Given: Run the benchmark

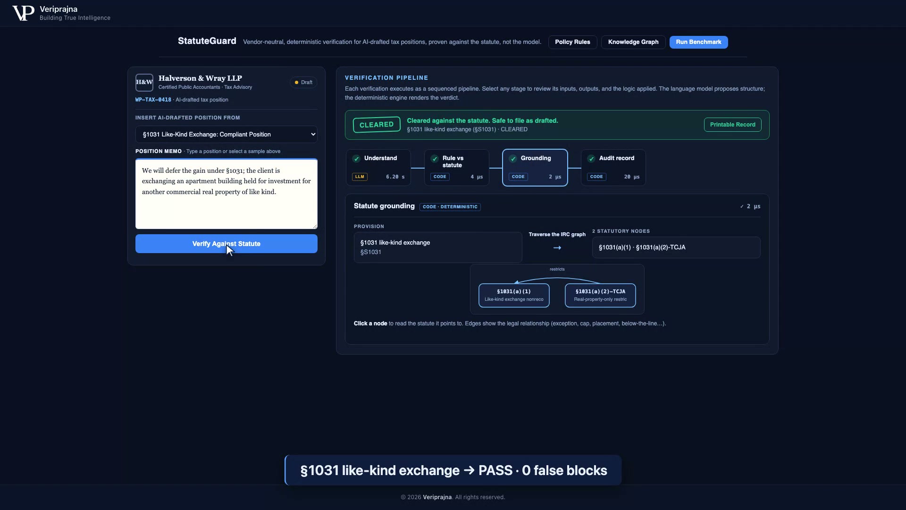Looking at the screenshot, I should coord(698,42).
